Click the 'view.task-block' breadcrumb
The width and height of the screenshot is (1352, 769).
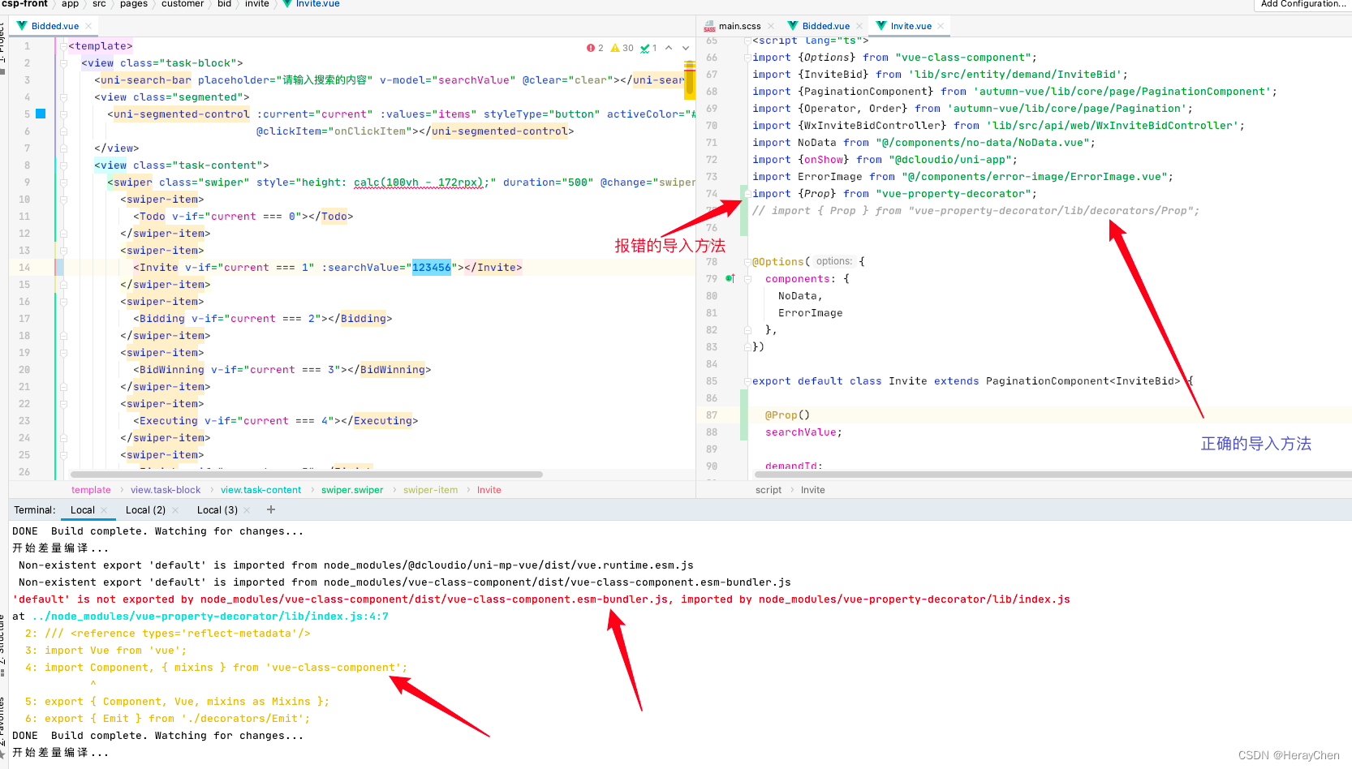[x=166, y=490]
